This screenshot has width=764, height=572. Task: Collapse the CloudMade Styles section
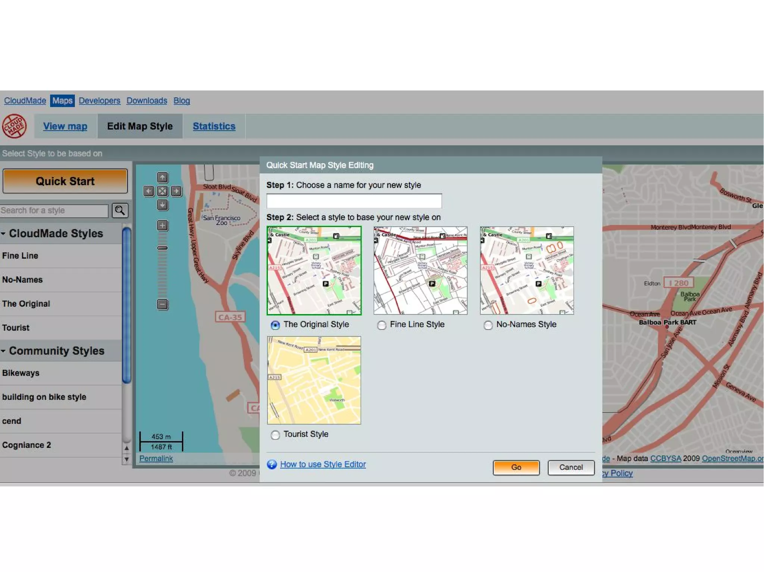(x=3, y=234)
